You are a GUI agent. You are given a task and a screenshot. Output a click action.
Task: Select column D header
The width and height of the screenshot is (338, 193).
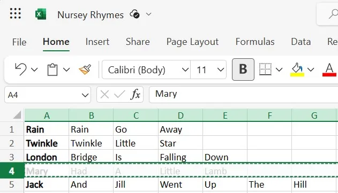pos(181,115)
